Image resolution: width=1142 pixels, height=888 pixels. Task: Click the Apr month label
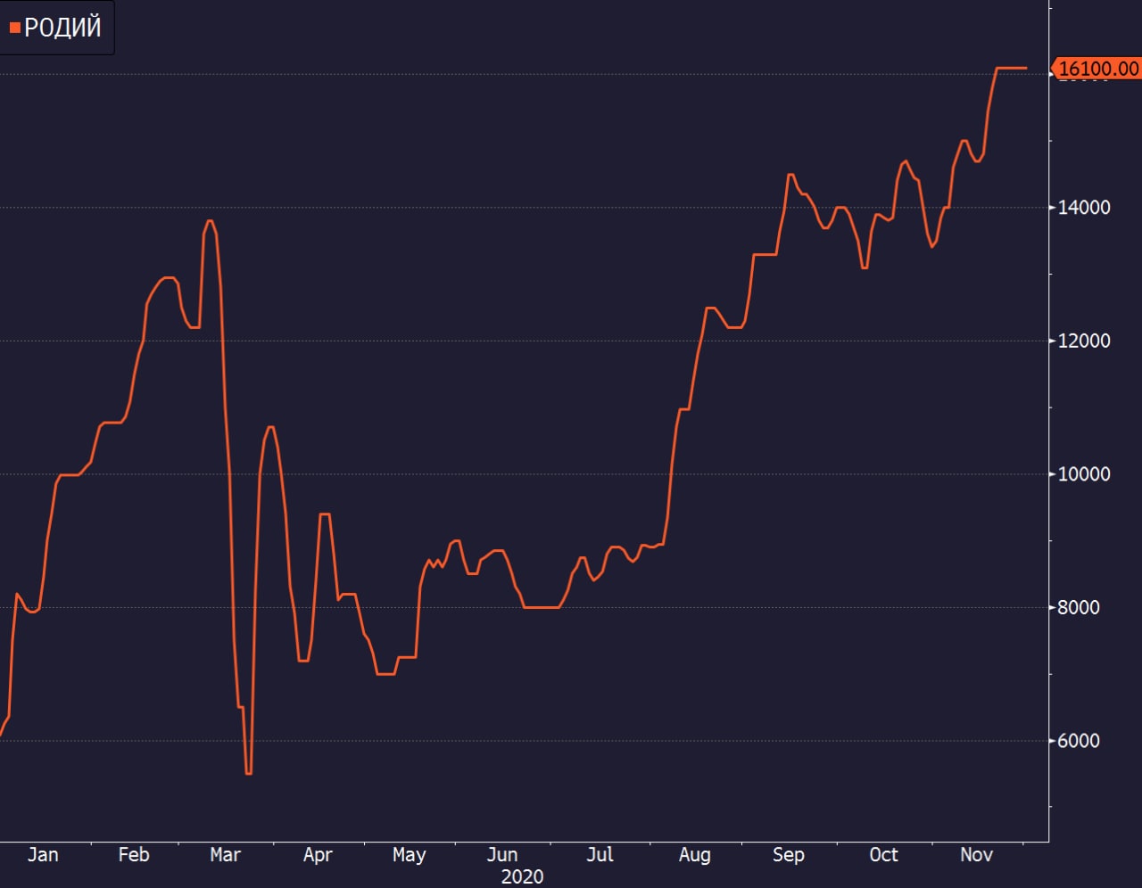pyautogui.click(x=318, y=856)
